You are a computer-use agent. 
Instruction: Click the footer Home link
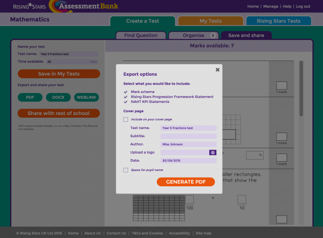coord(73,233)
